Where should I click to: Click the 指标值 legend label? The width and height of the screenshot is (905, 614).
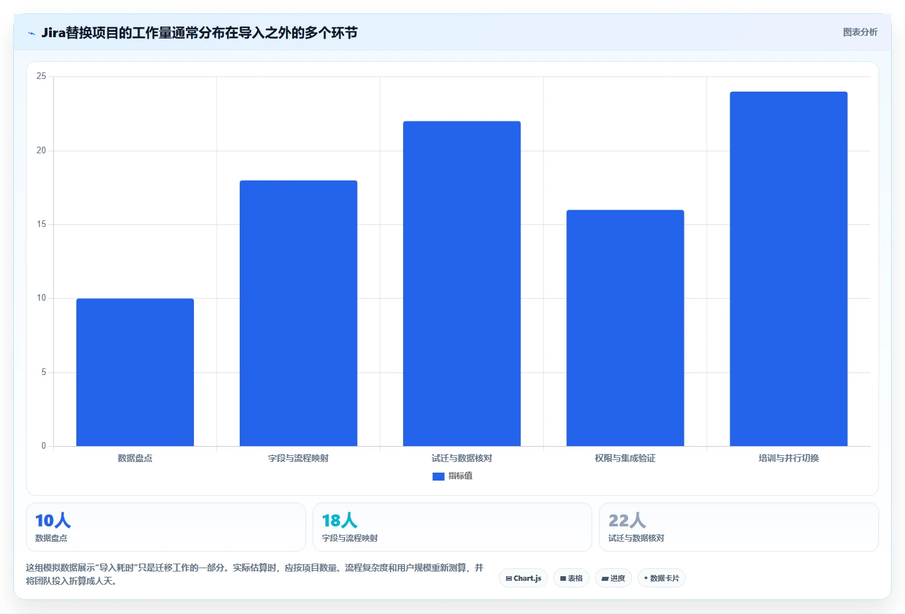(x=460, y=476)
